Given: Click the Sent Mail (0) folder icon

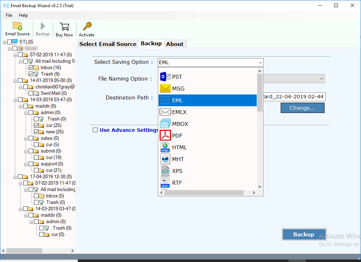Looking at the screenshot, I should click(36, 93).
